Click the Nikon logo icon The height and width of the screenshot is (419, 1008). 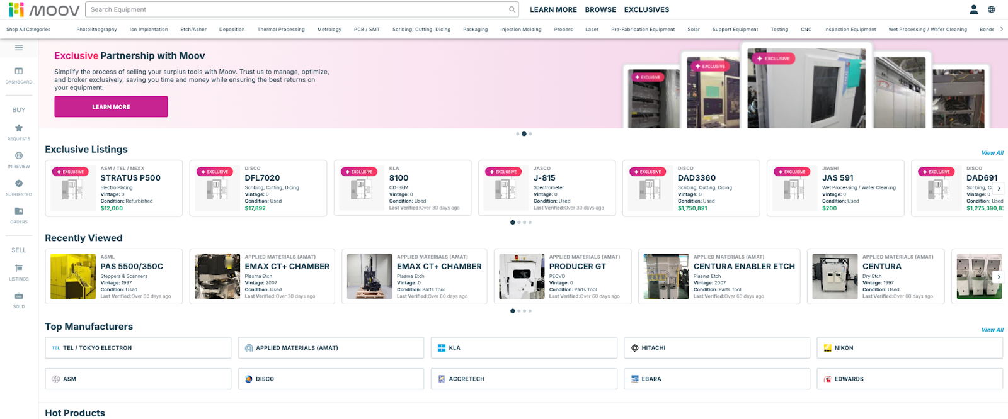point(828,348)
